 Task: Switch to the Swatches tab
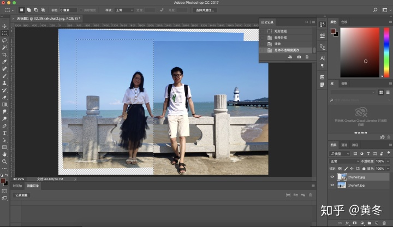[344, 22]
